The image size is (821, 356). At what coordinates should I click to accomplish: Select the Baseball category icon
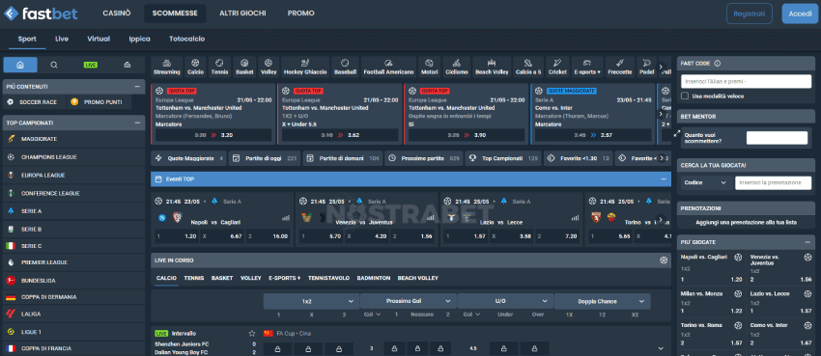coord(345,67)
